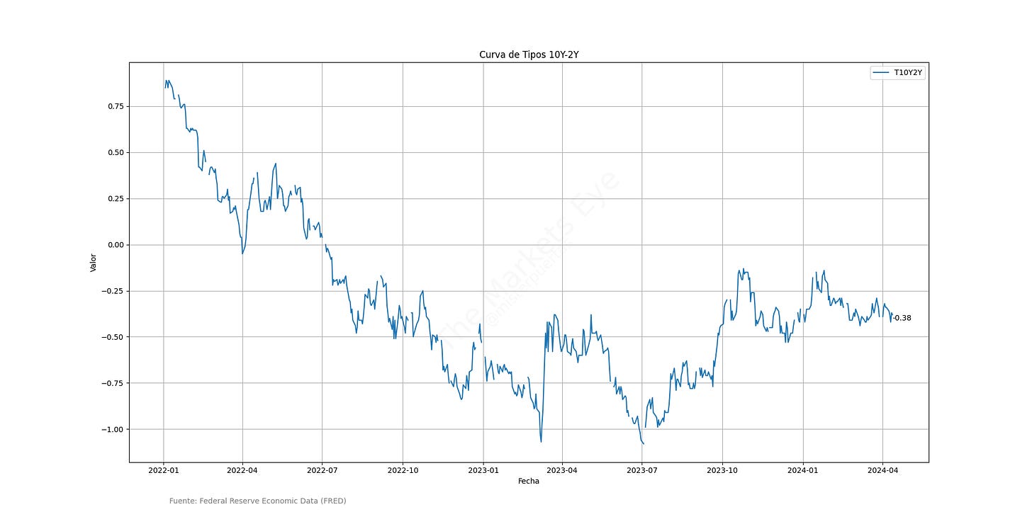Click the T10Y2Y legend label
The height and width of the screenshot is (519, 1032).
coord(909,73)
